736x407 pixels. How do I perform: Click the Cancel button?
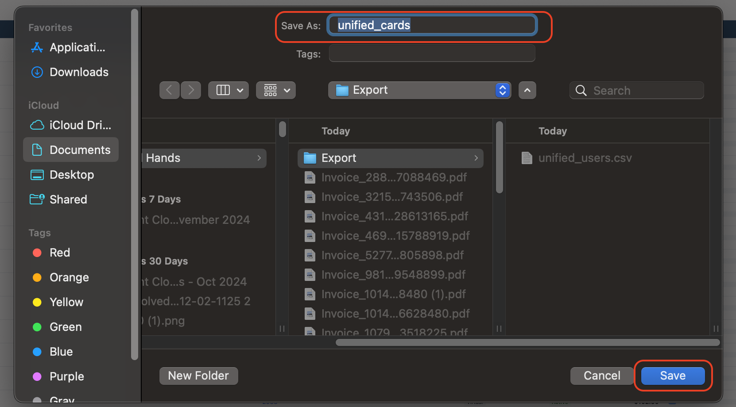click(x=602, y=376)
